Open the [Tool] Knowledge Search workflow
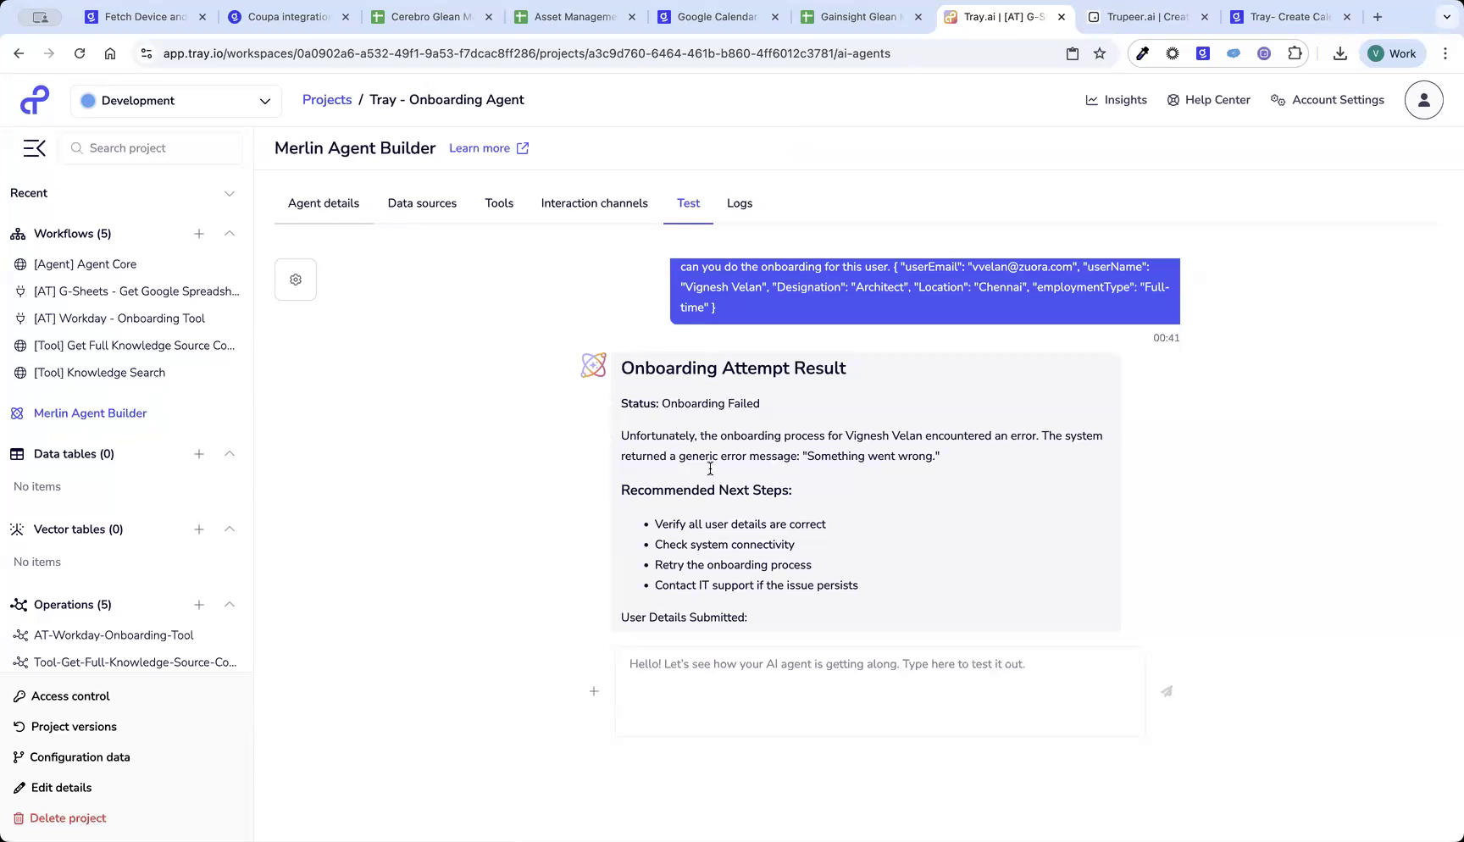 99,373
